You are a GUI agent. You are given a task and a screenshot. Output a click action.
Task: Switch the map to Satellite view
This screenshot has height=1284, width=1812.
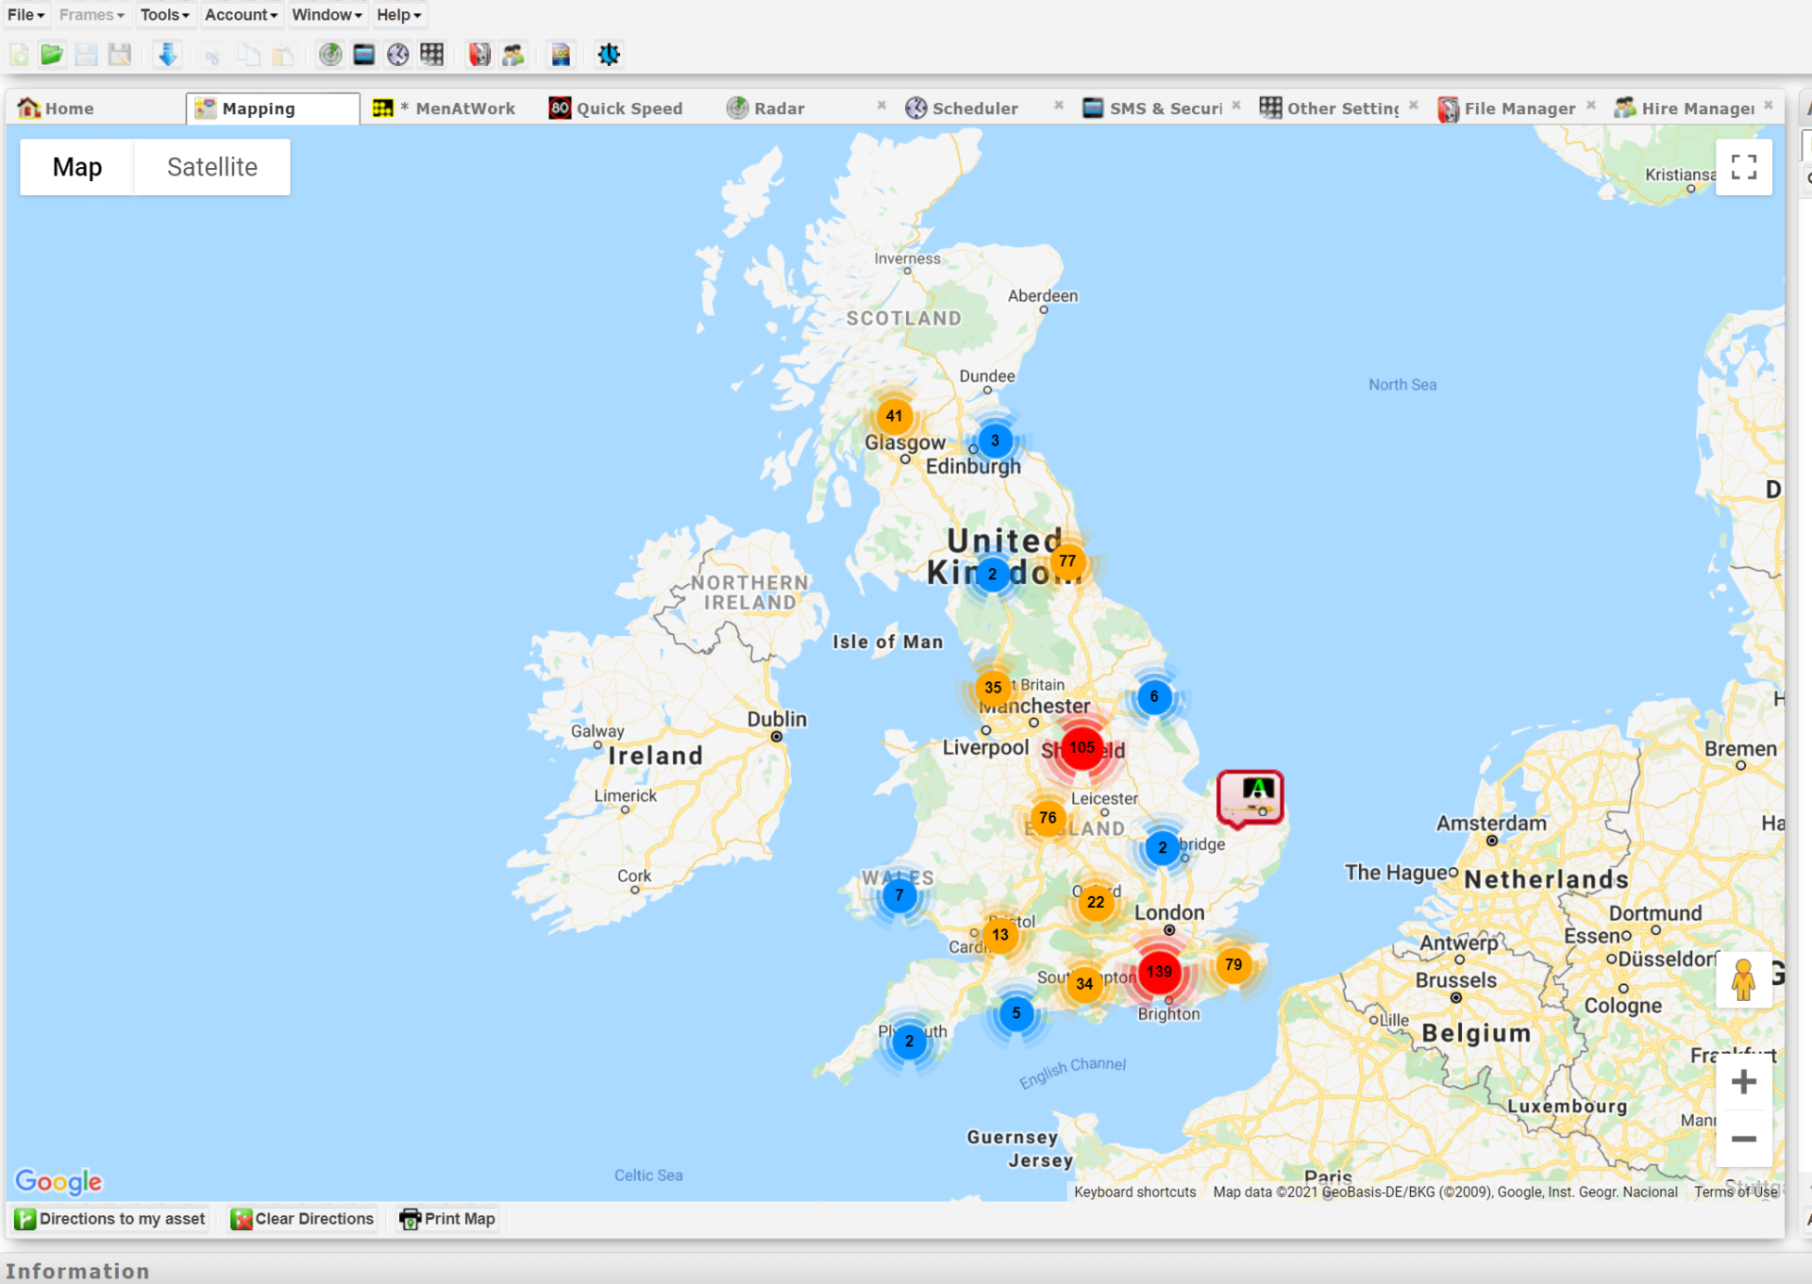click(211, 167)
